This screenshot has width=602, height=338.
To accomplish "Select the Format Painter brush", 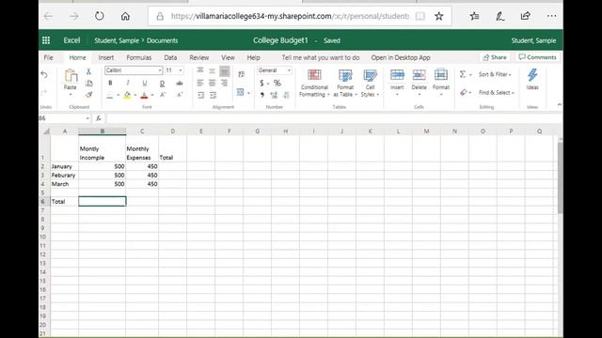I will pyautogui.click(x=89, y=94).
